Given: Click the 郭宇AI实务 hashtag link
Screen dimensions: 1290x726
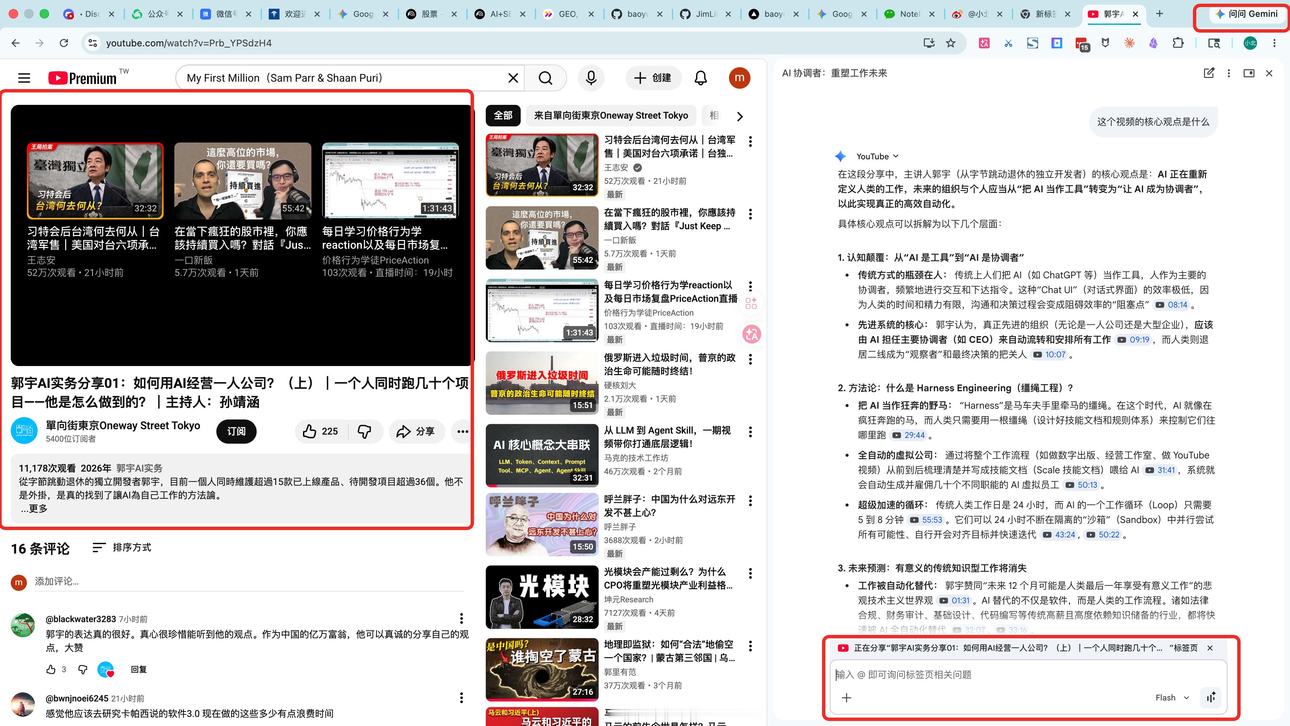Looking at the screenshot, I should (x=139, y=469).
